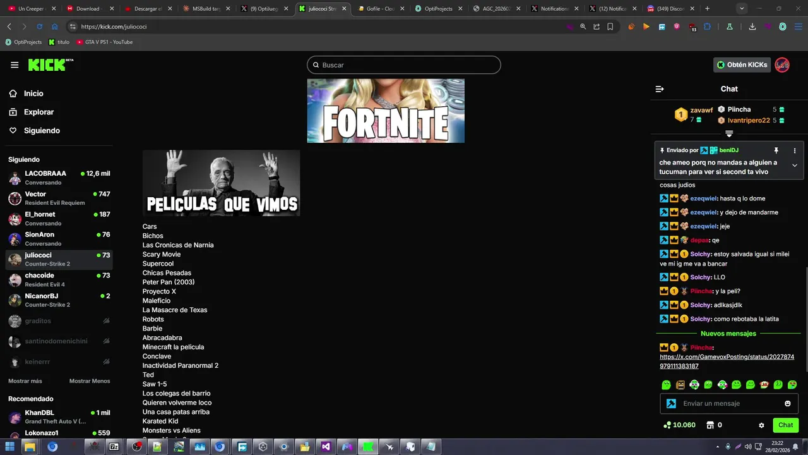Open moderator hammer icon in the message box

coord(671,403)
